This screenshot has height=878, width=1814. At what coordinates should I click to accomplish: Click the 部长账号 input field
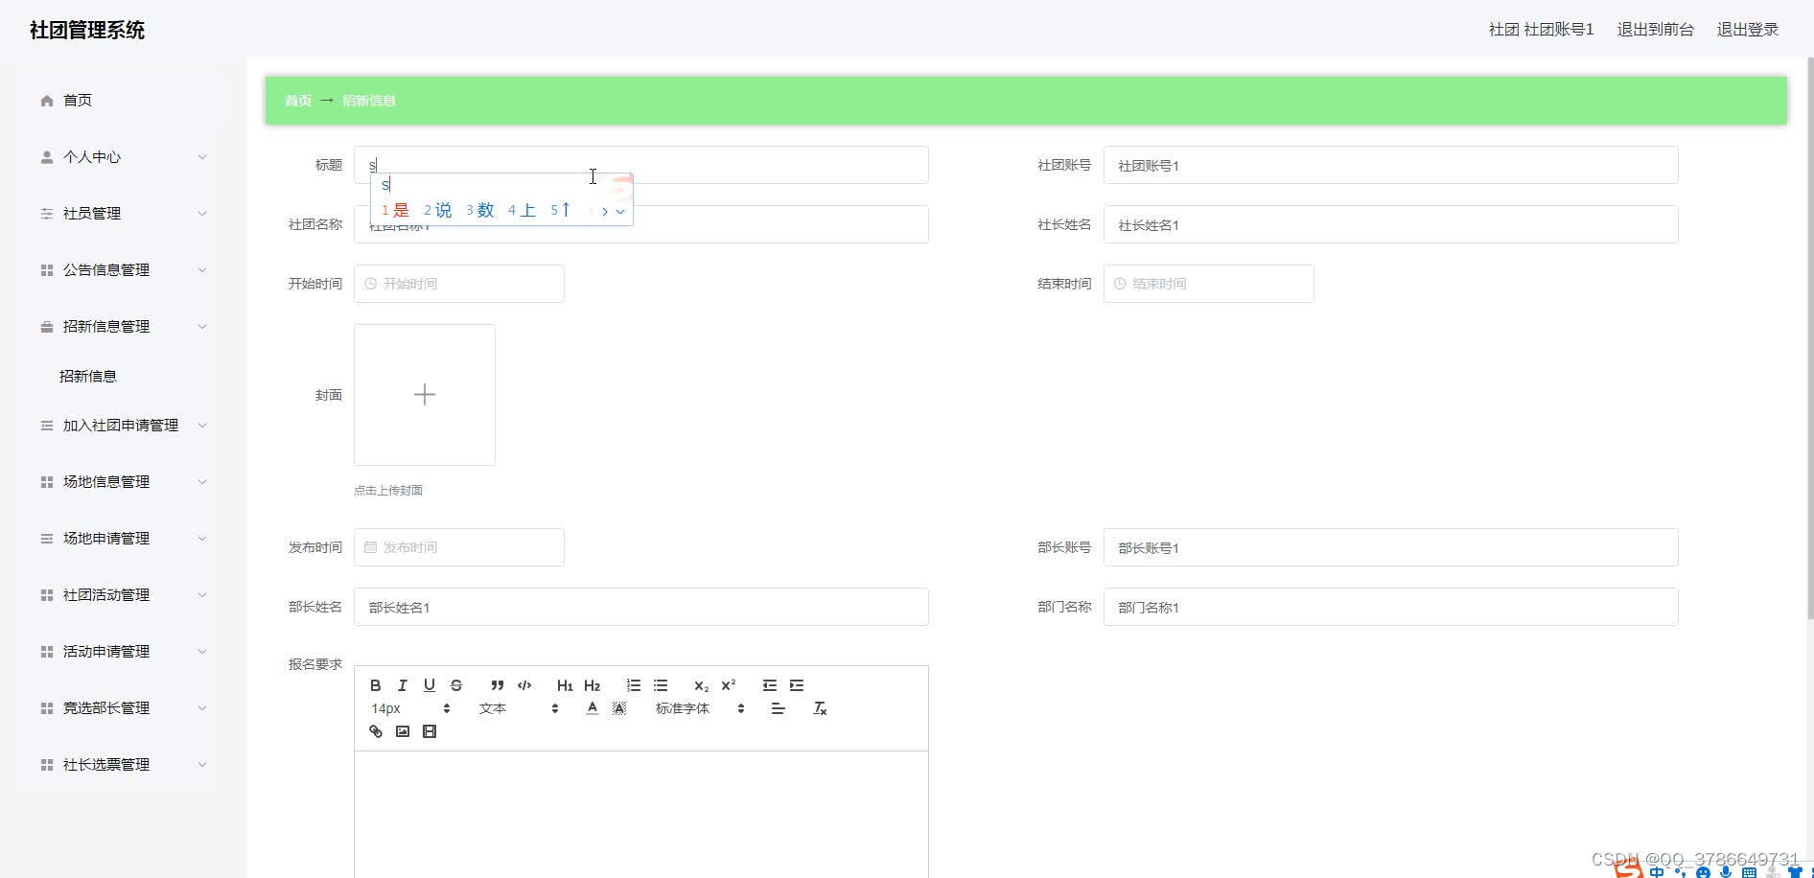[x=1390, y=547]
